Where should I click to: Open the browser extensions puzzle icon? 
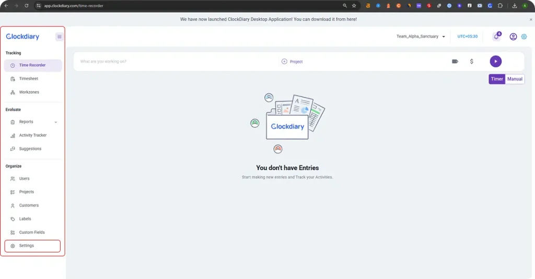click(x=500, y=5)
